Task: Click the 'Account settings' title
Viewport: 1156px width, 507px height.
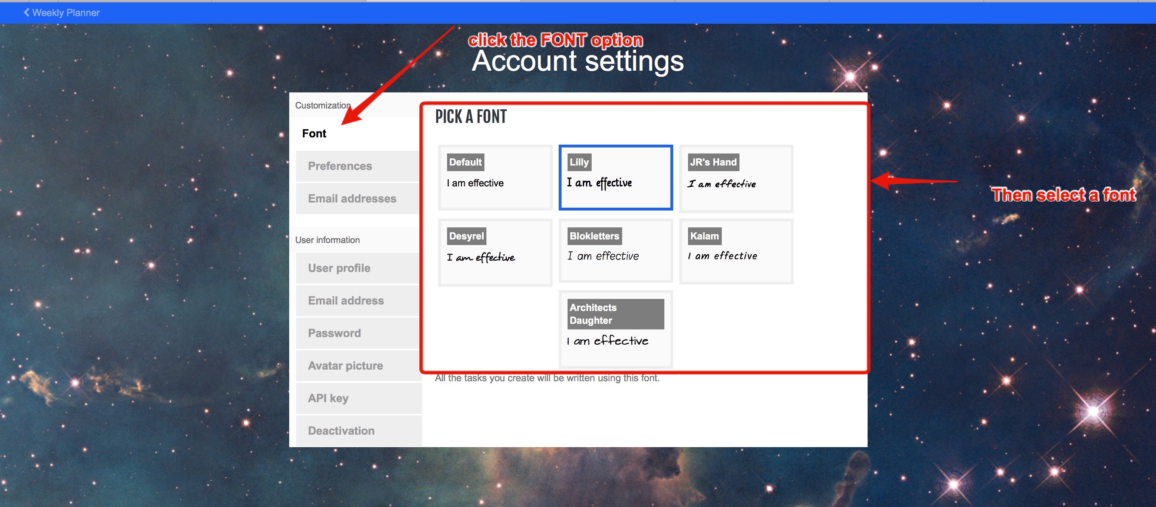Action: coord(578,61)
